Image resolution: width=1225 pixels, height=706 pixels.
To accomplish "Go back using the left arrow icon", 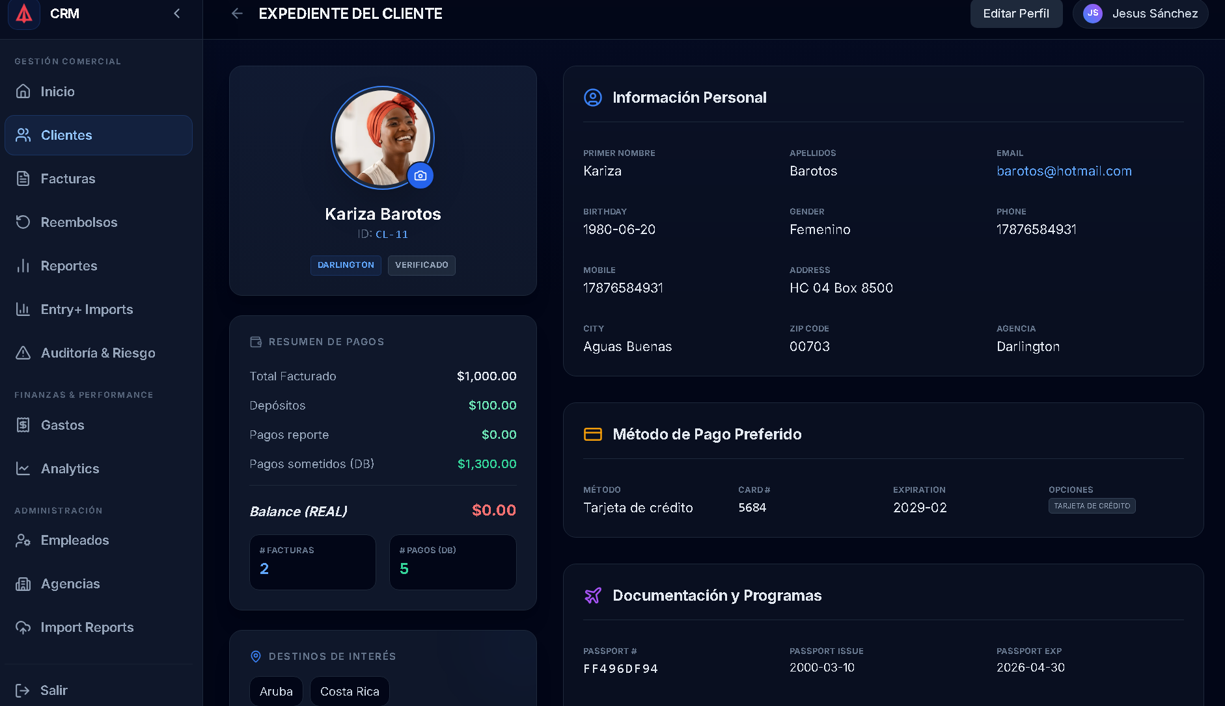I will point(237,14).
